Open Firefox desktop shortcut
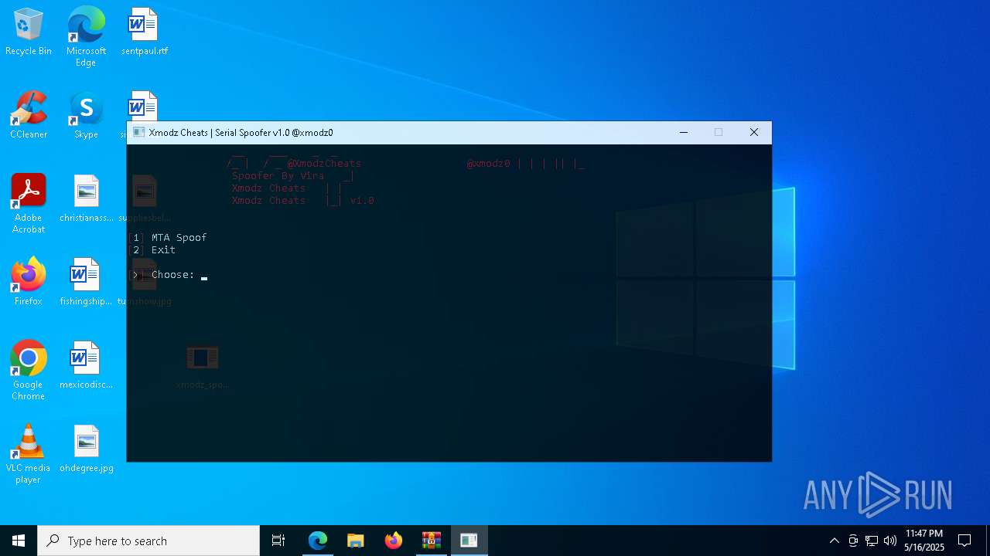990x556 pixels. [x=29, y=282]
